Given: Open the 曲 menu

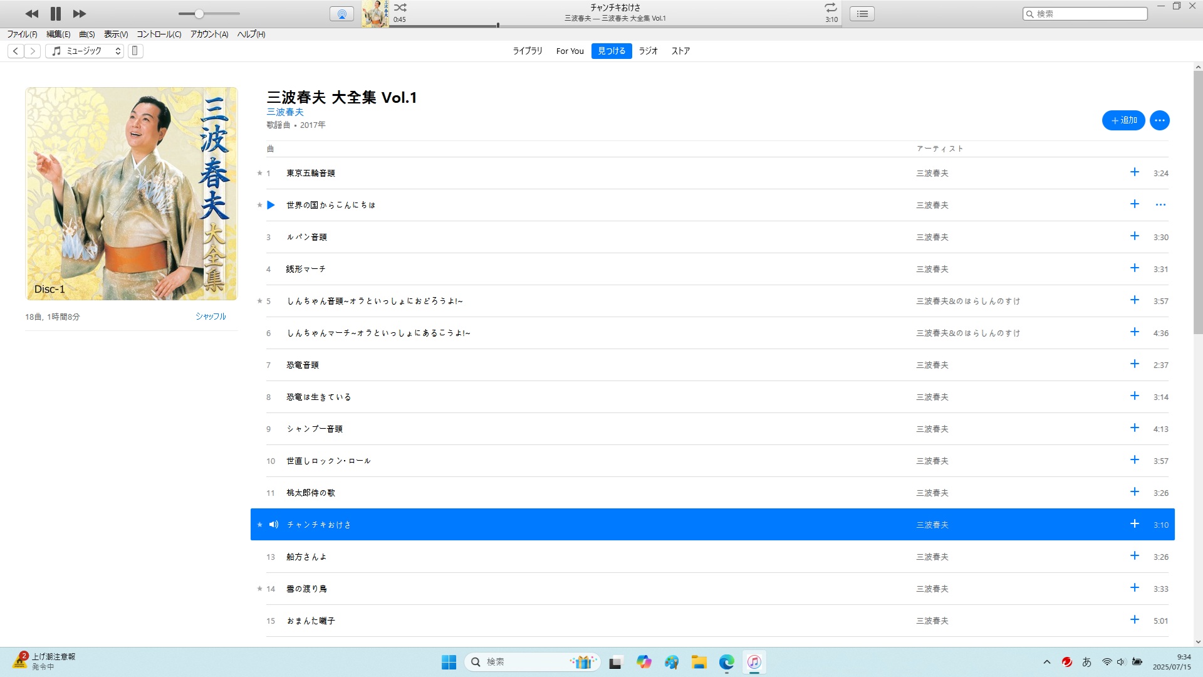Looking at the screenshot, I should (87, 34).
